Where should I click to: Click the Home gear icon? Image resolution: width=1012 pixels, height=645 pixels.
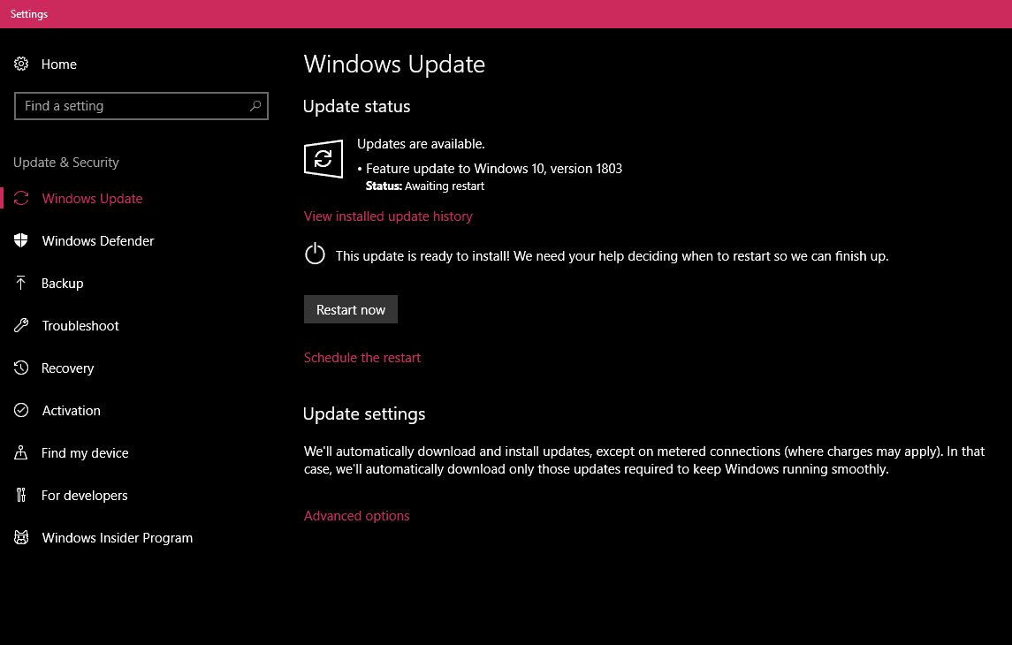pyautogui.click(x=21, y=64)
